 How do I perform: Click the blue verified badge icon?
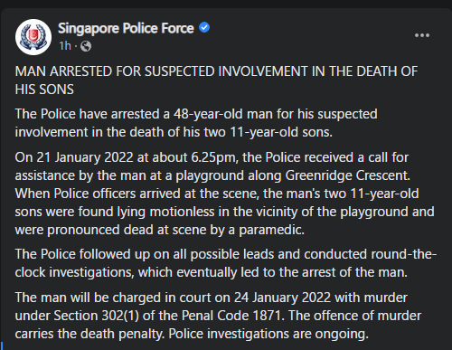pos(204,28)
